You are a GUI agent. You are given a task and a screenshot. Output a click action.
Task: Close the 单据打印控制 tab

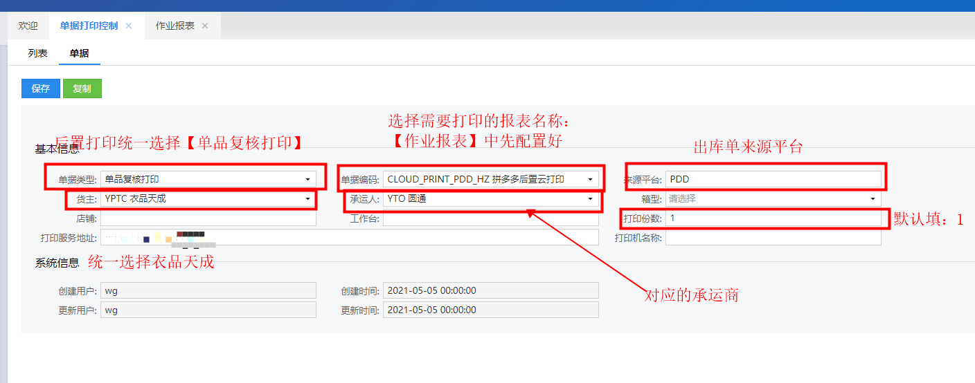[129, 26]
